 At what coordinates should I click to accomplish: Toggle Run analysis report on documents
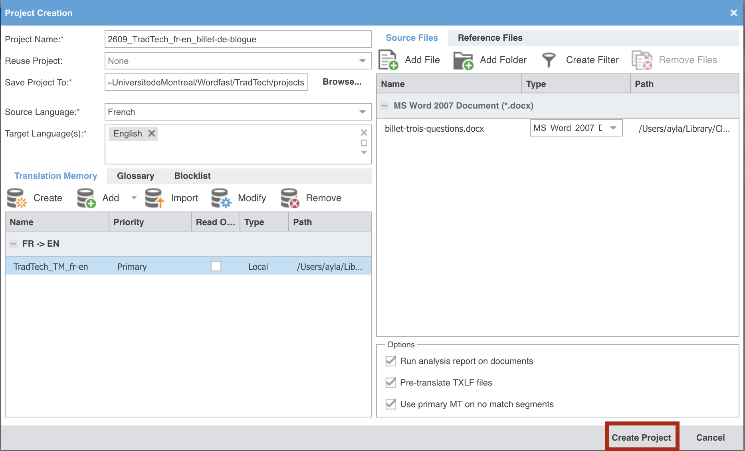click(391, 361)
